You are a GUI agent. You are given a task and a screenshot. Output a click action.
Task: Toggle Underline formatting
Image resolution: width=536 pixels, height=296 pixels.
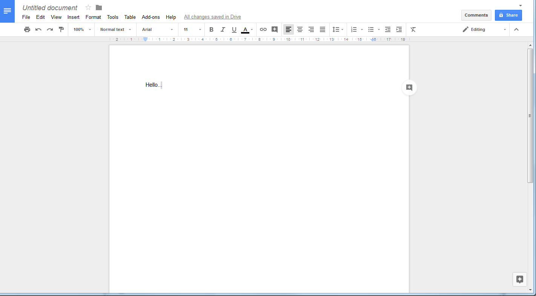coord(234,29)
